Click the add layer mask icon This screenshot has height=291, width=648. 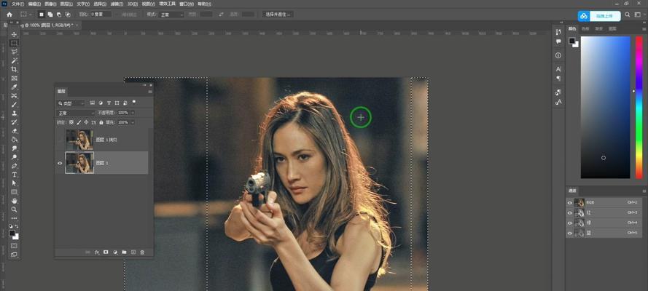(x=106, y=252)
